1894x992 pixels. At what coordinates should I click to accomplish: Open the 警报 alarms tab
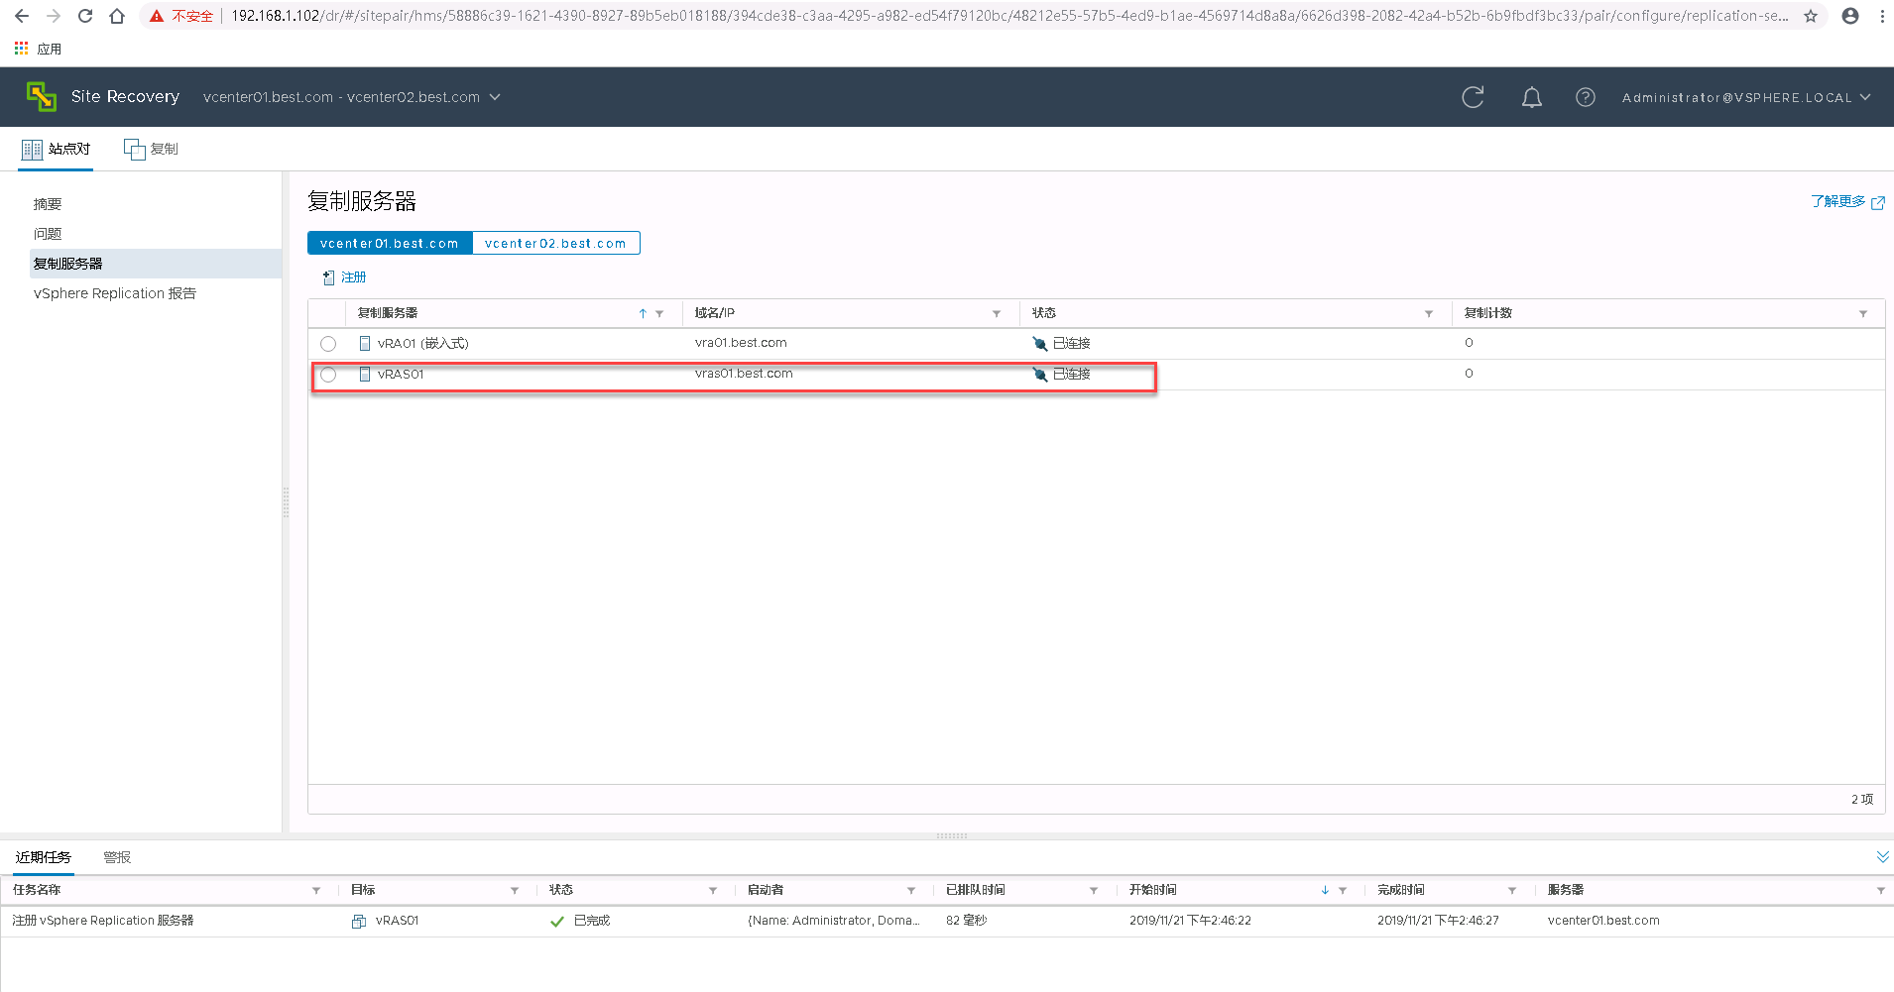coord(117,857)
